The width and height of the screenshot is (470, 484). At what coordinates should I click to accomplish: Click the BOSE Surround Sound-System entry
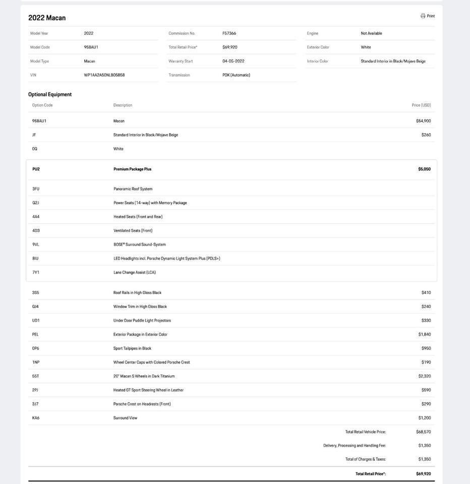[140, 245]
